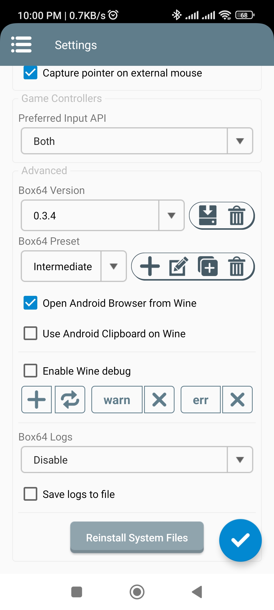
Task: Add a Wine debug channel
Action: pos(37,400)
